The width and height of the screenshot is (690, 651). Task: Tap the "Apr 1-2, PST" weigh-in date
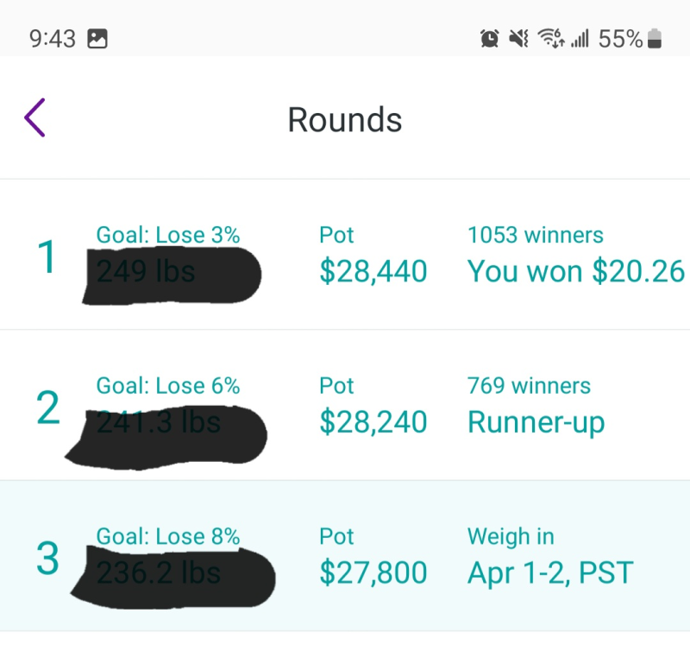coord(550,572)
